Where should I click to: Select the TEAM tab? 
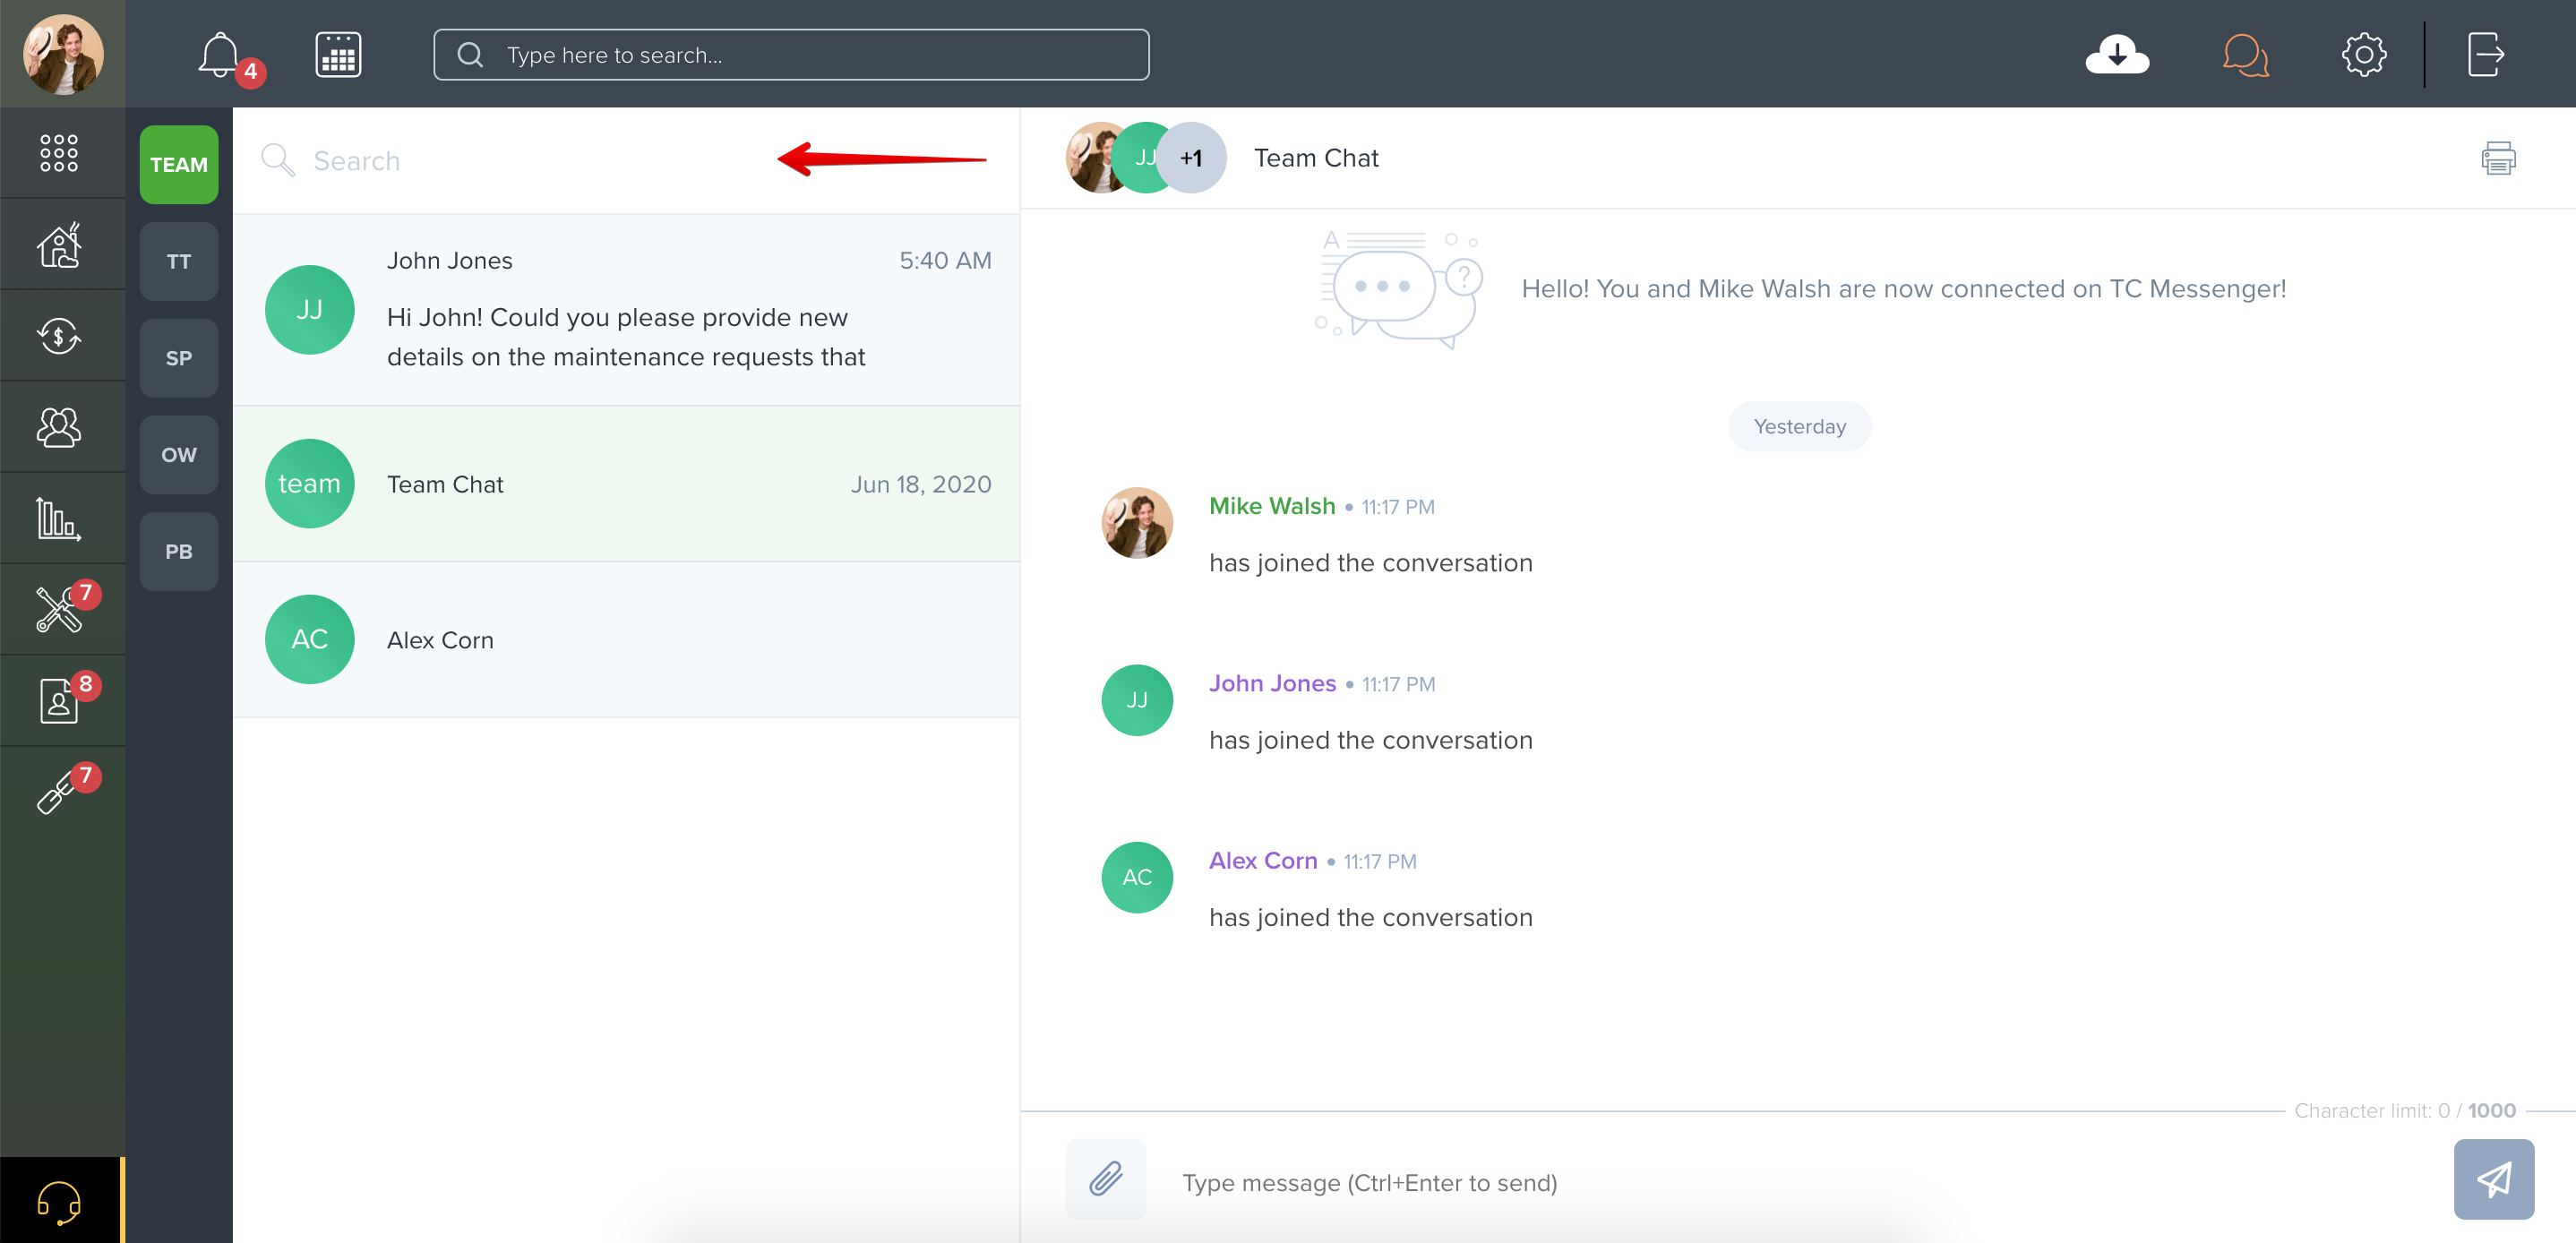click(179, 164)
